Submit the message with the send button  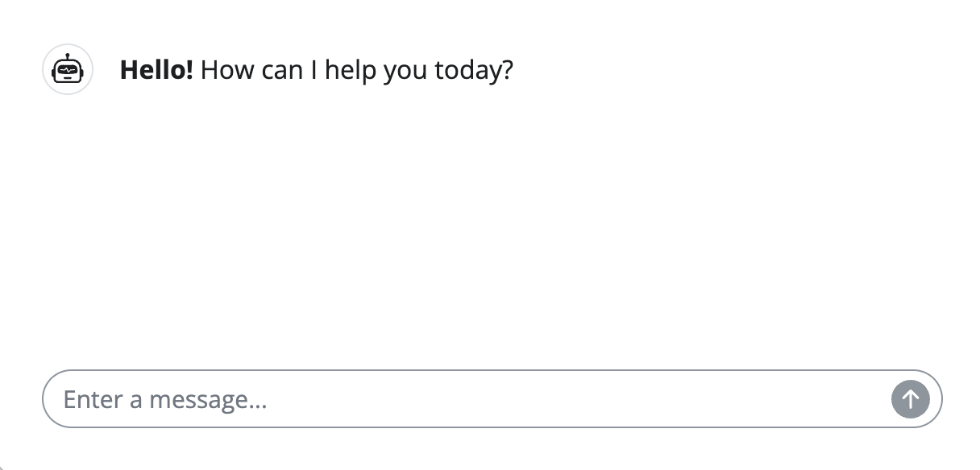pyautogui.click(x=911, y=398)
